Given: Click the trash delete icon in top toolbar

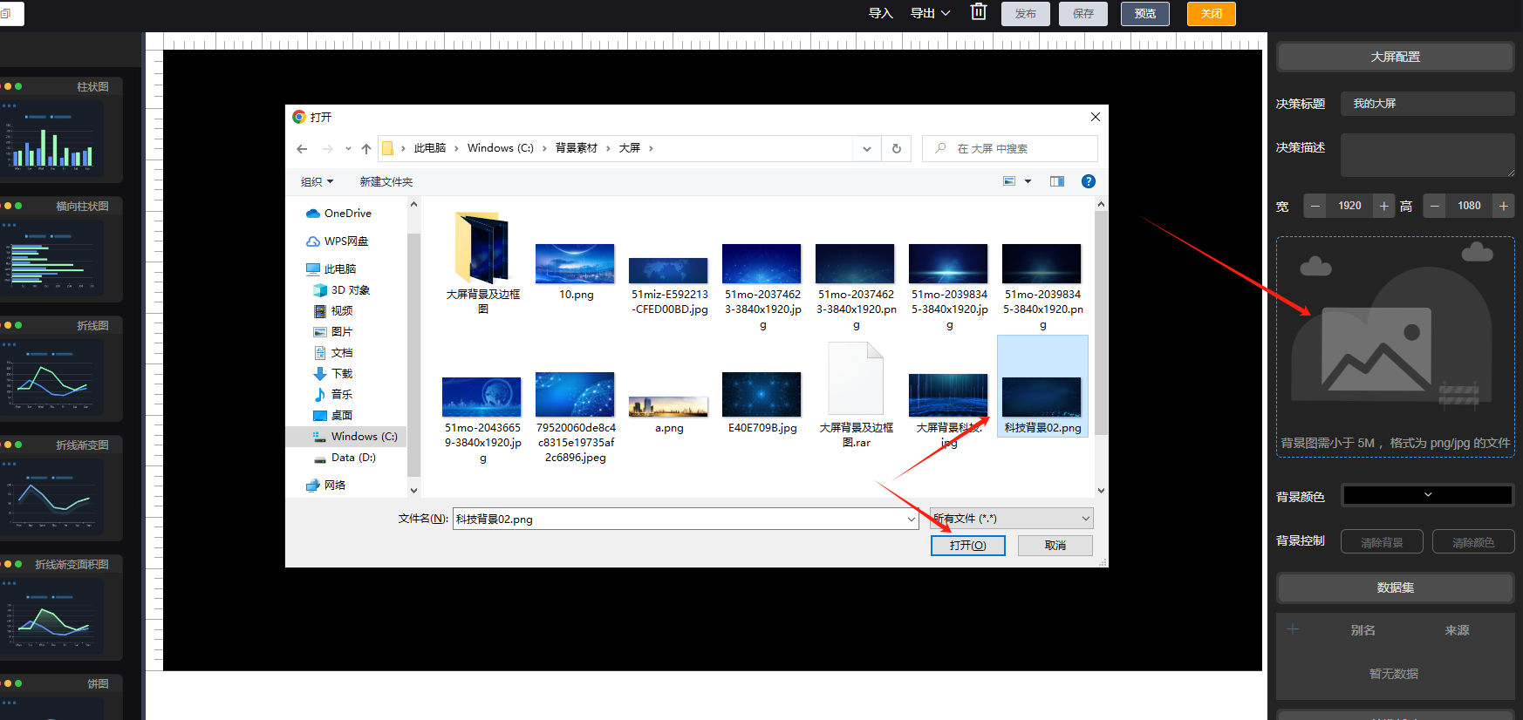Looking at the screenshot, I should tap(979, 12).
